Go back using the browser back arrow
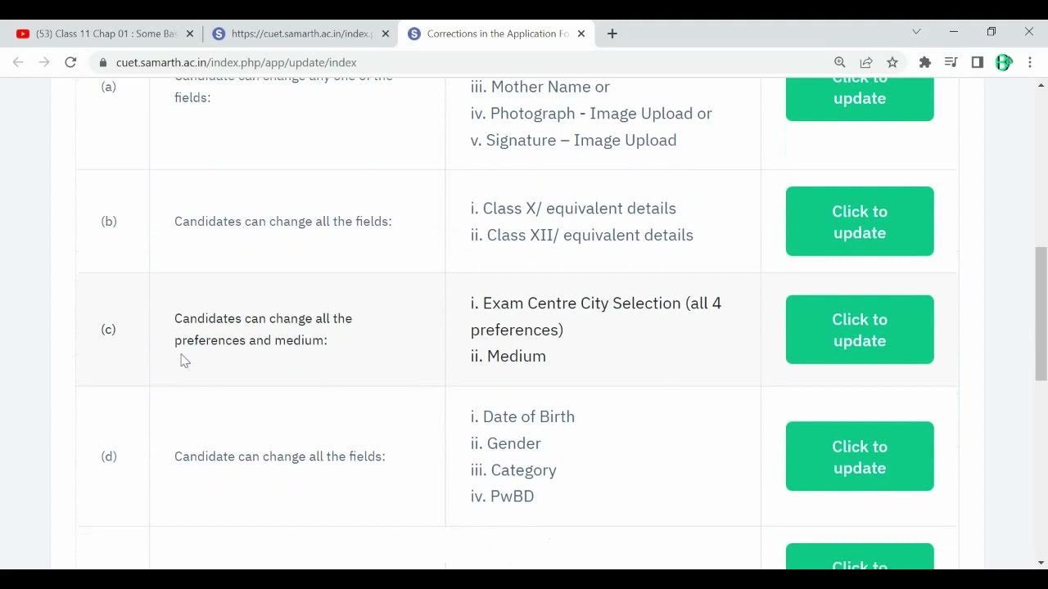Viewport: 1048px width, 589px height. (x=18, y=62)
